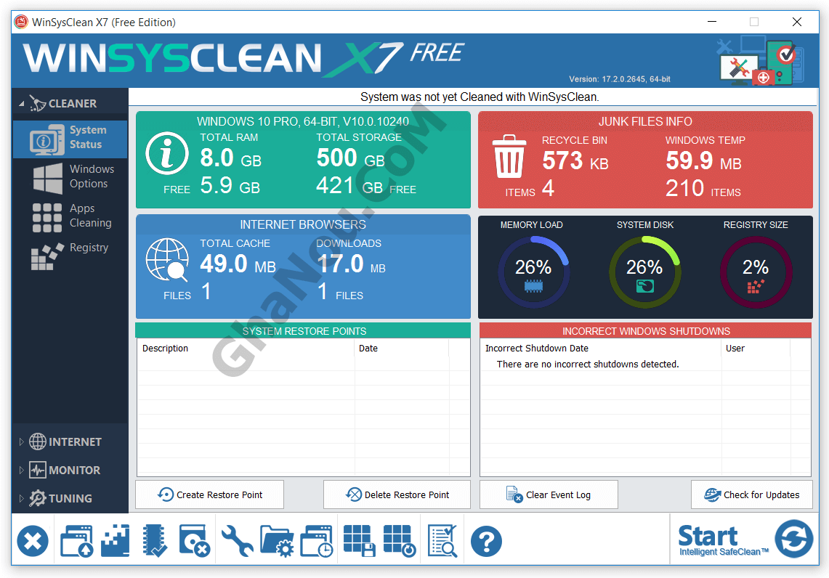Click the Memory Load 26% gauge
This screenshot has height=578, width=829.
coord(533,272)
